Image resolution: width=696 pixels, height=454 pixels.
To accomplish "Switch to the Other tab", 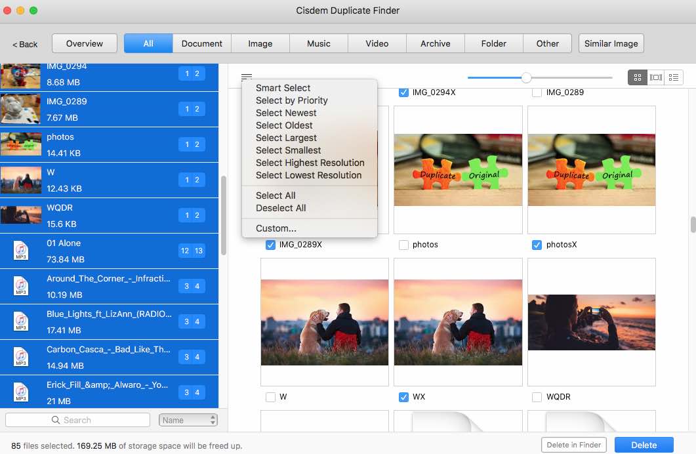I will [x=547, y=43].
